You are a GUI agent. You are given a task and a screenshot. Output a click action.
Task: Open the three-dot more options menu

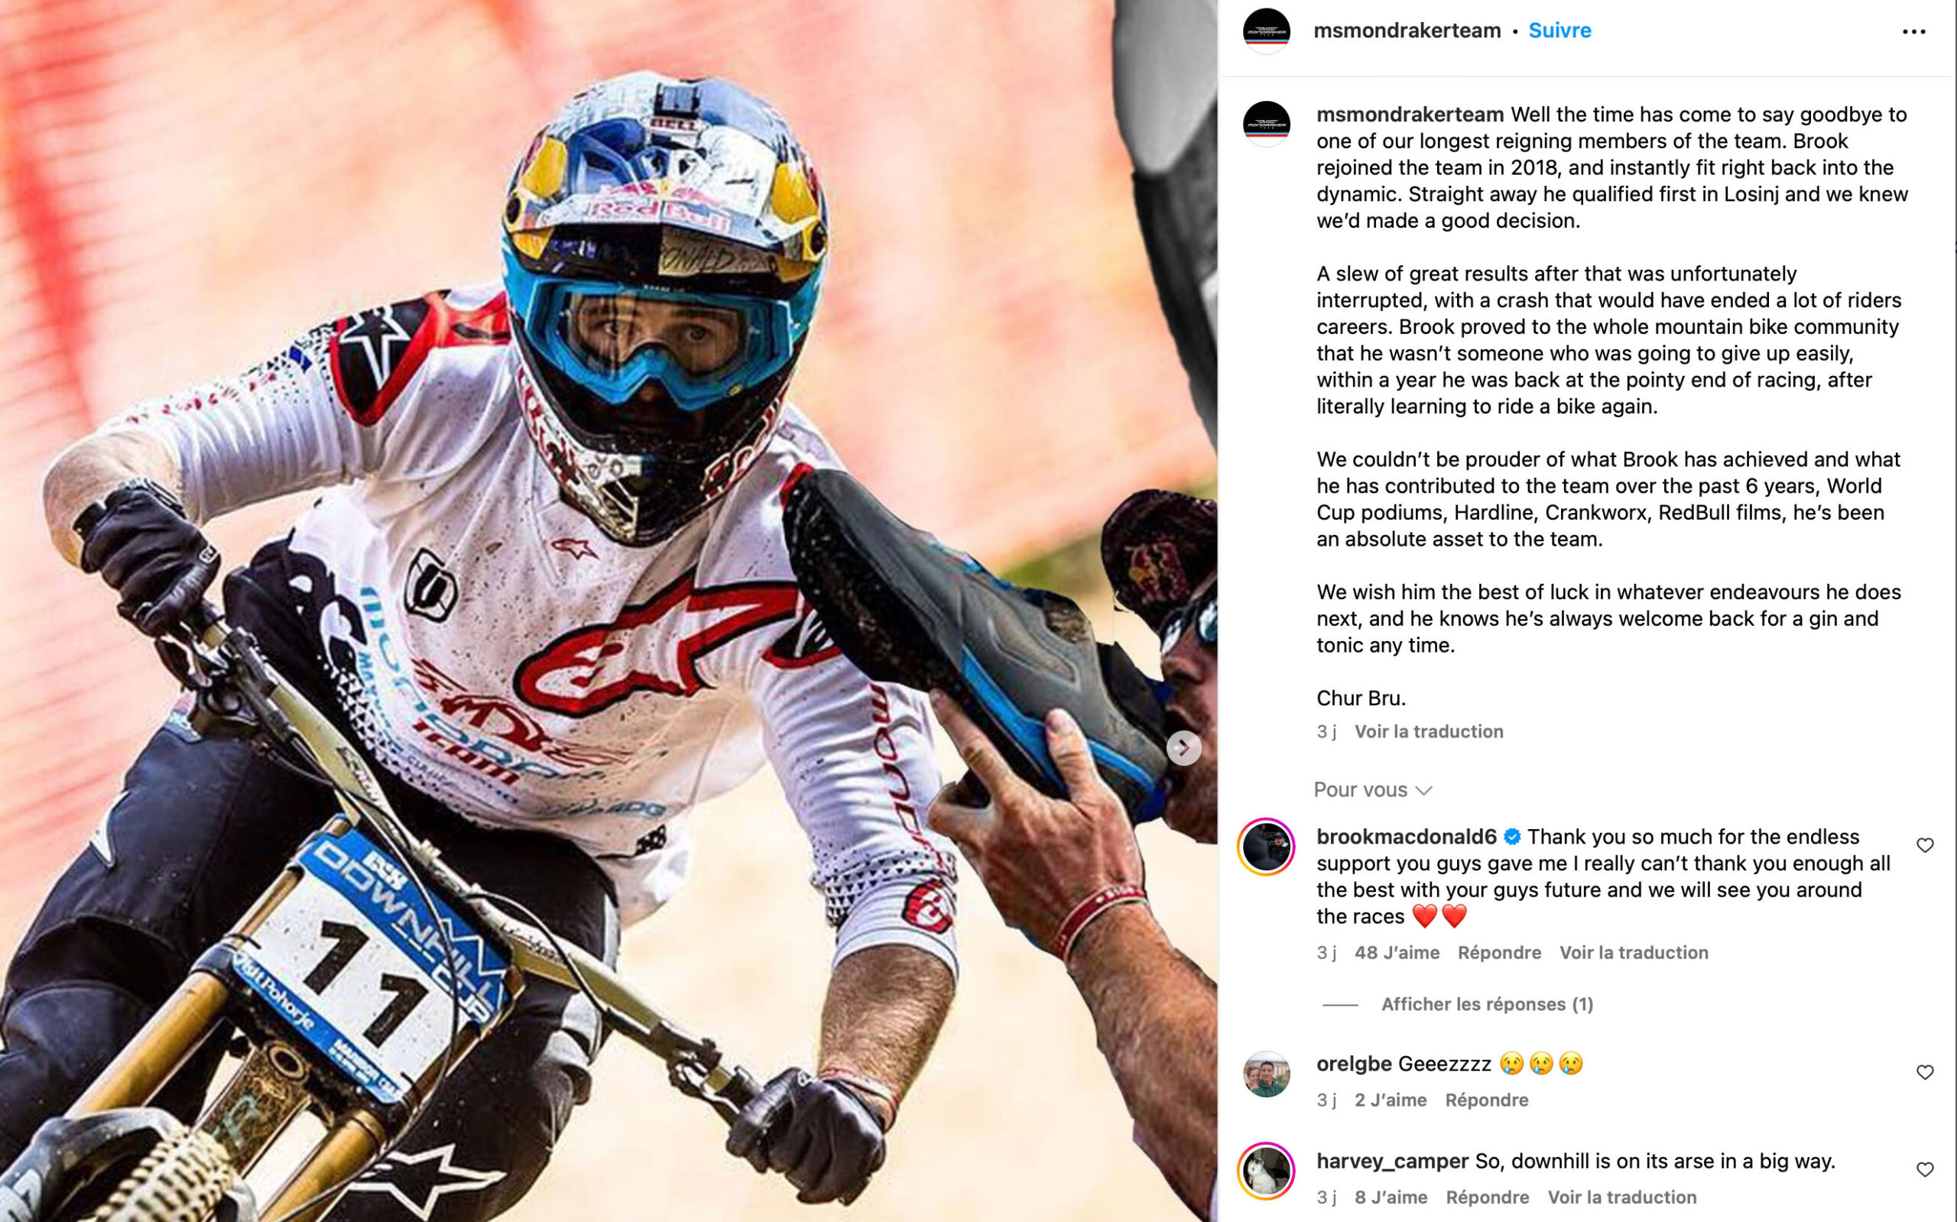click(x=1913, y=31)
